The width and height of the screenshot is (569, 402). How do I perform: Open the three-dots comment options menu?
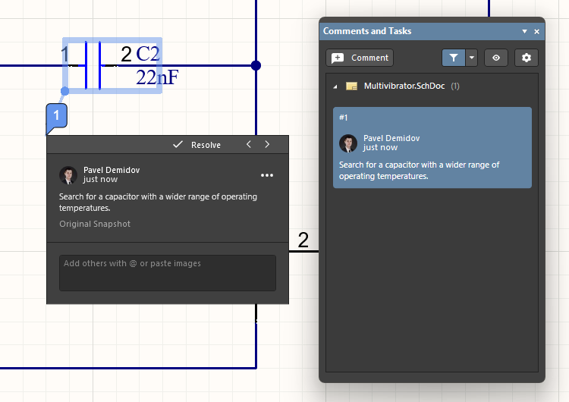267,175
